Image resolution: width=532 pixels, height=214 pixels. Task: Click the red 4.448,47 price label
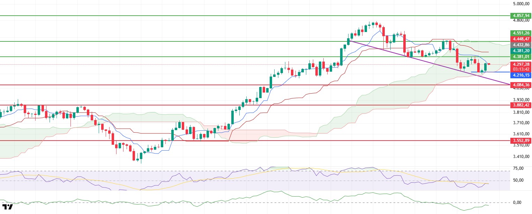tap(520, 39)
